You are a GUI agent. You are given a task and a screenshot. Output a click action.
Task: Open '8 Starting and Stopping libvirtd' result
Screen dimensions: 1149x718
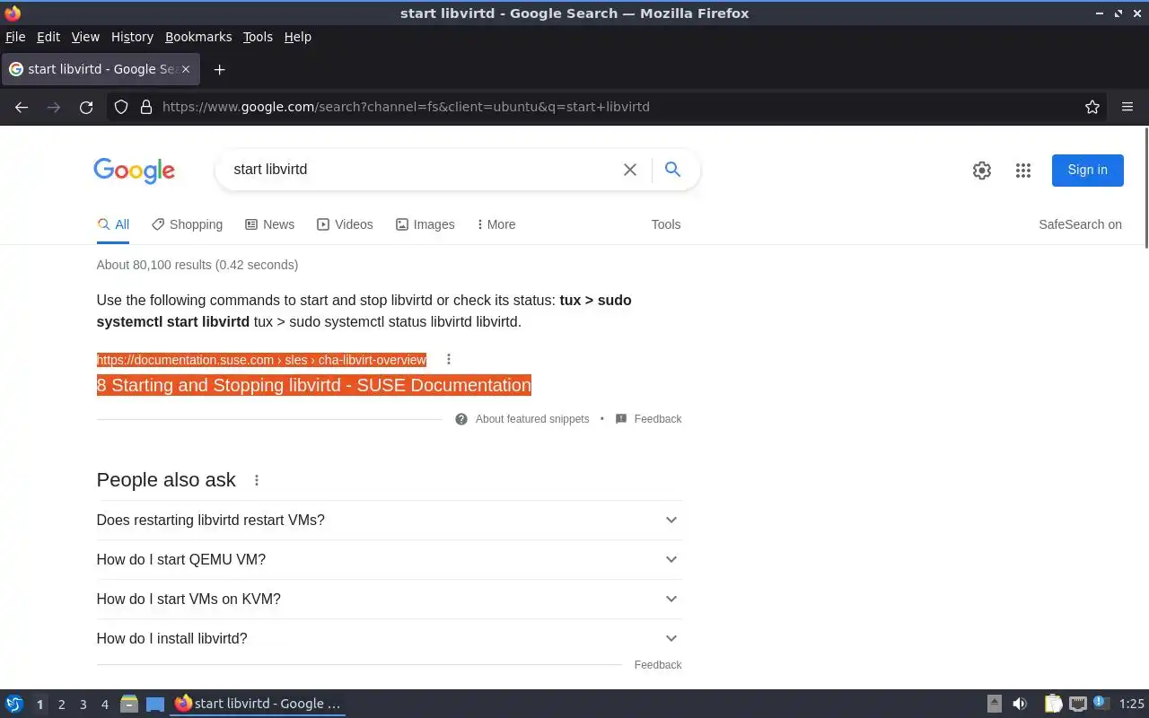coord(314,385)
